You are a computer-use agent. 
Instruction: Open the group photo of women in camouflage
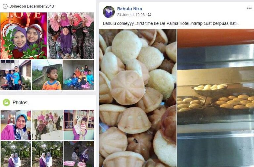[x=70, y=35]
